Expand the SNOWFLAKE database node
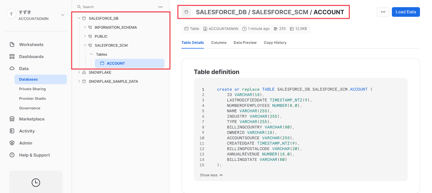This screenshot has height=193, width=432. coord(79,72)
